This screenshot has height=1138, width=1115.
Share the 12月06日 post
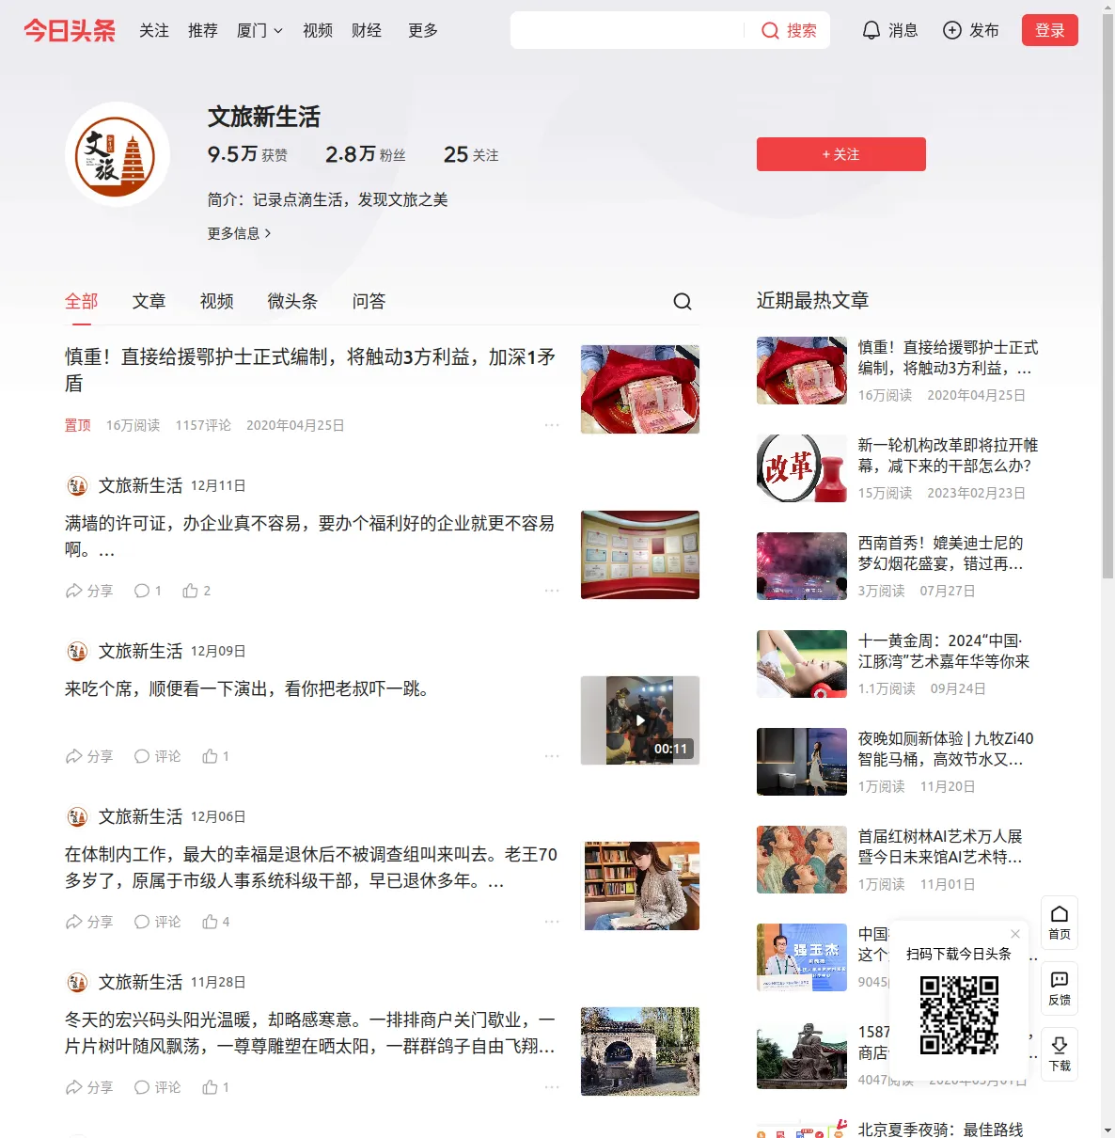point(89,922)
